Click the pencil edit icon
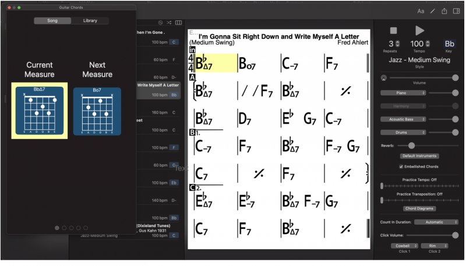466x266 pixels. [433, 11]
